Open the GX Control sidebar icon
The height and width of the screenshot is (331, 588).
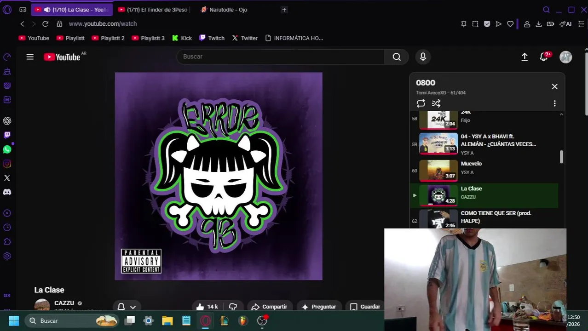point(7,296)
